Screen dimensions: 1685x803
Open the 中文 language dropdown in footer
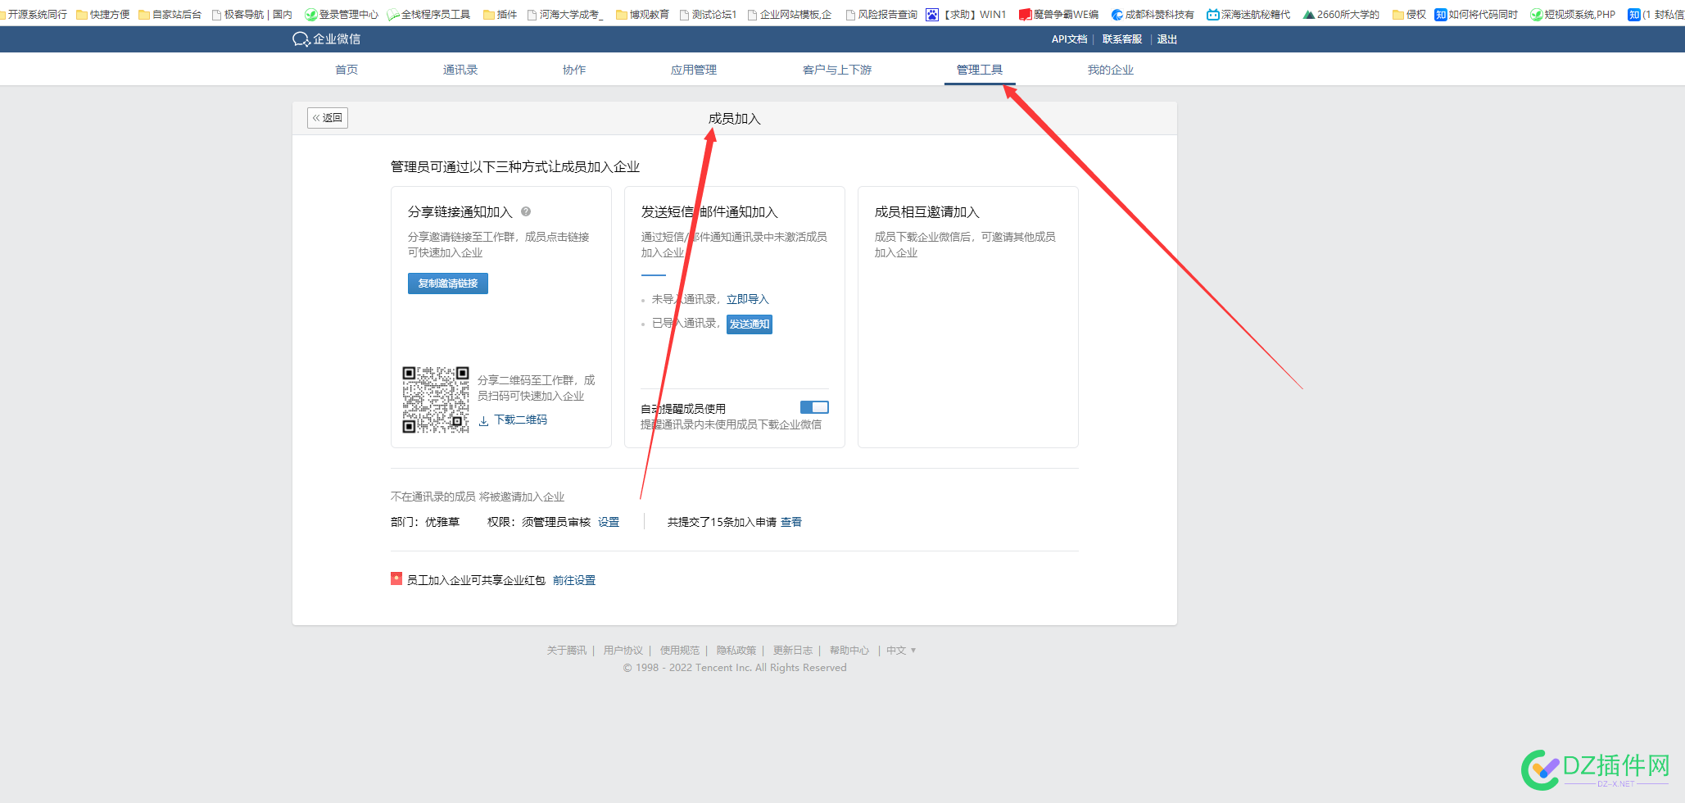point(901,651)
